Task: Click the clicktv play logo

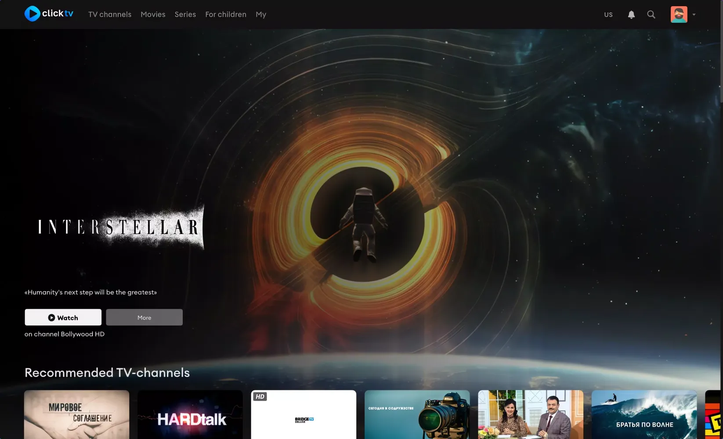Action: [32, 14]
